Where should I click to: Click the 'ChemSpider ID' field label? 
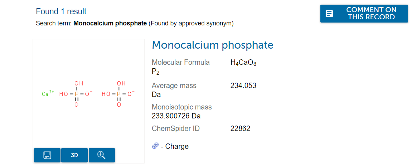pyautogui.click(x=176, y=128)
